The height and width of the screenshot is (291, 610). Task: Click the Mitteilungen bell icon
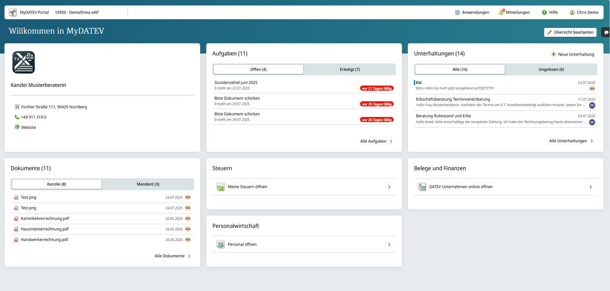502,12
